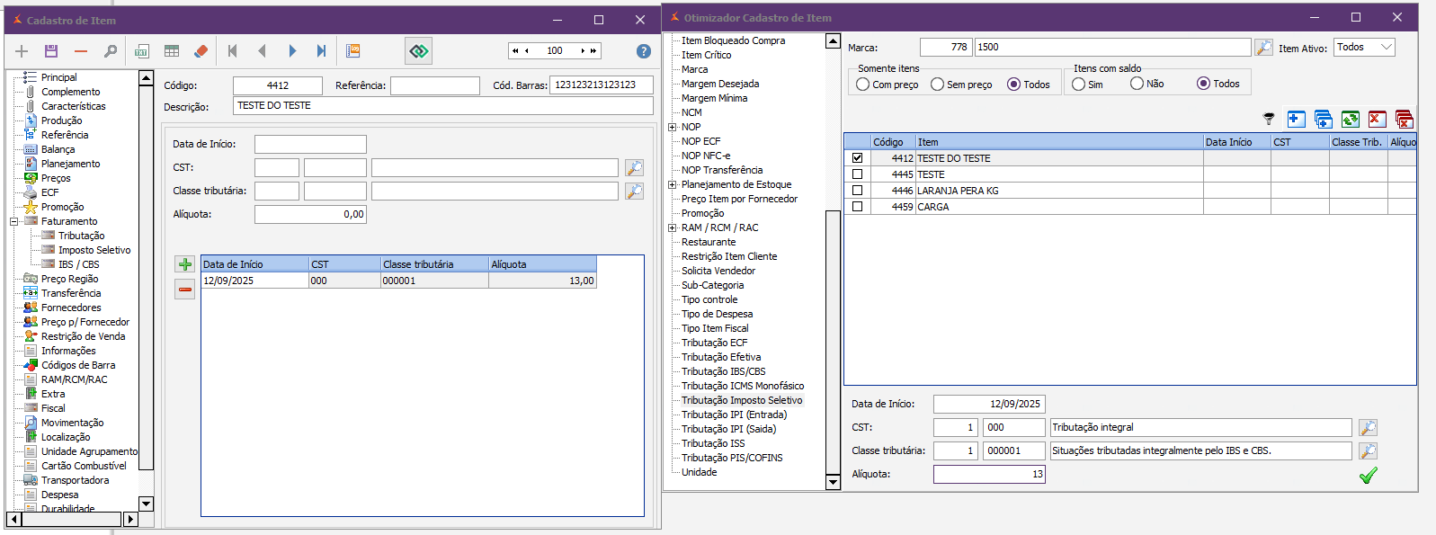Open help with the blue question icon
Viewport: 1436px width, 535px height.
[644, 51]
